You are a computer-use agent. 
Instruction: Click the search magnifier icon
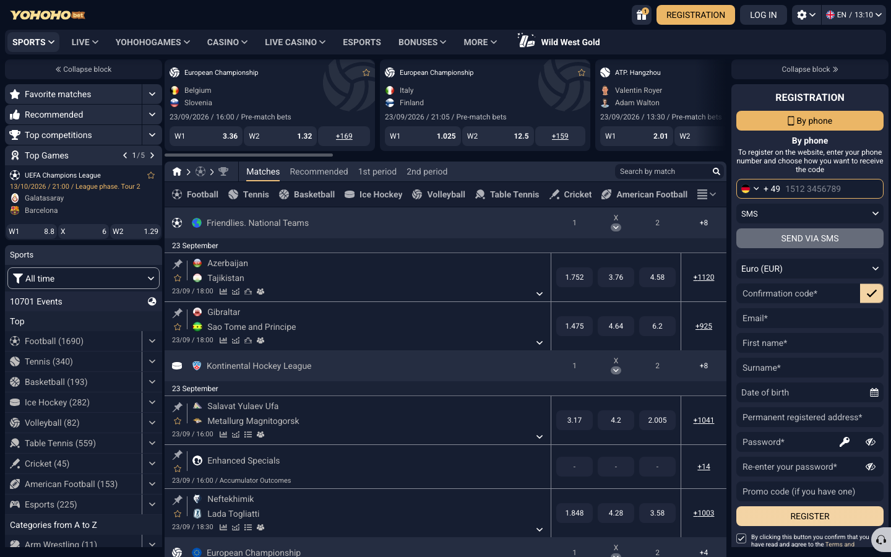pyautogui.click(x=716, y=171)
